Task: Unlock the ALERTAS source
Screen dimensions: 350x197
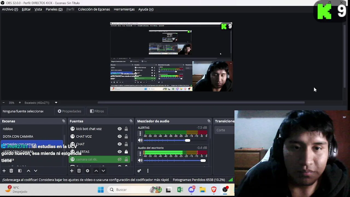Action: [x=126, y=152]
